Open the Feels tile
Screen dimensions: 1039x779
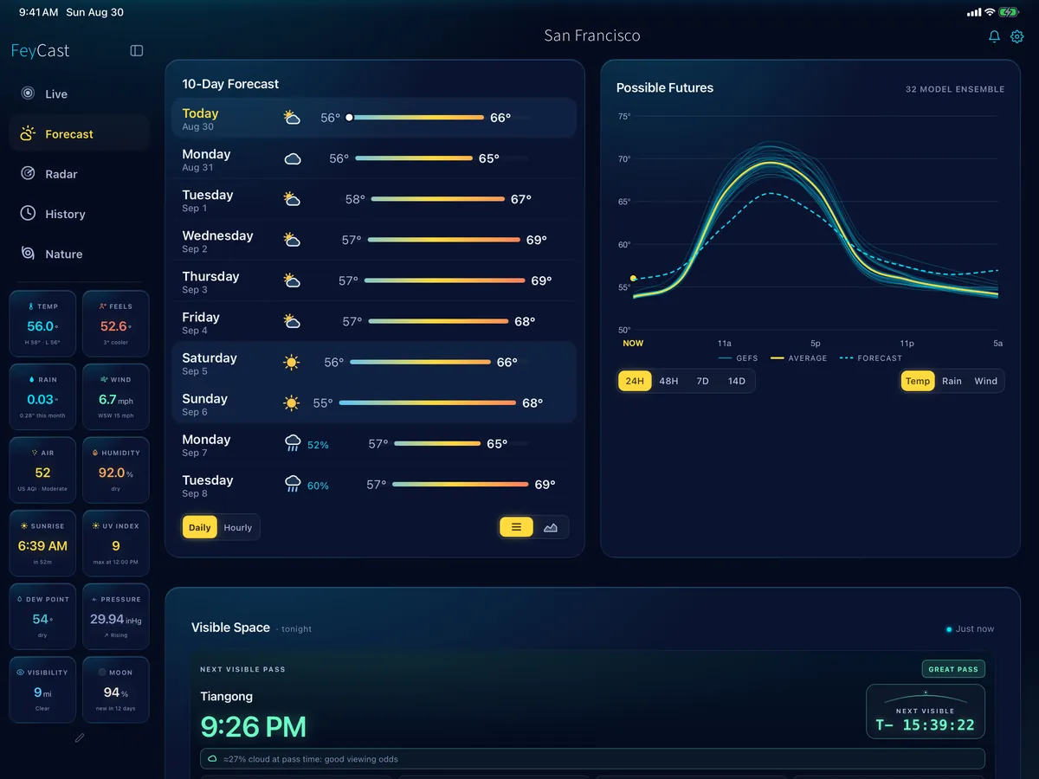(116, 324)
